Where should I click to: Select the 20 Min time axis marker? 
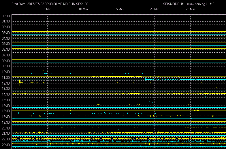click(155, 9)
